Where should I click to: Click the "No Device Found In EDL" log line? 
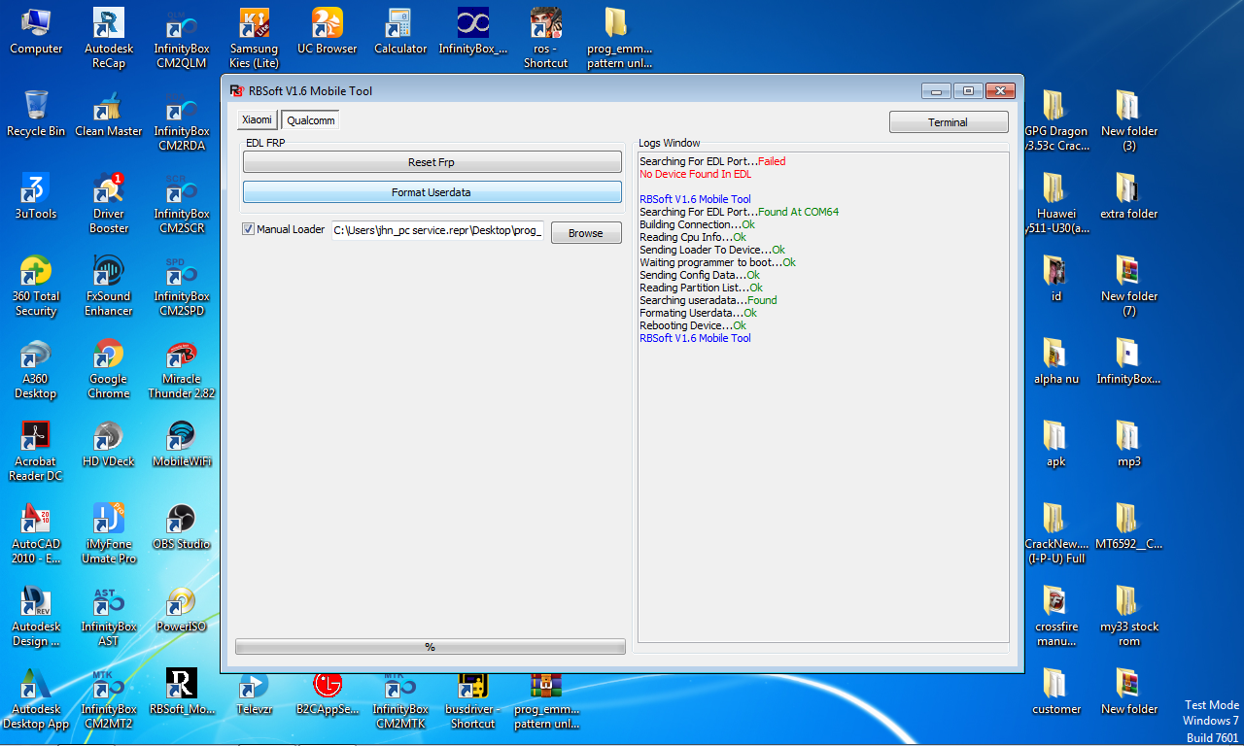tap(695, 175)
